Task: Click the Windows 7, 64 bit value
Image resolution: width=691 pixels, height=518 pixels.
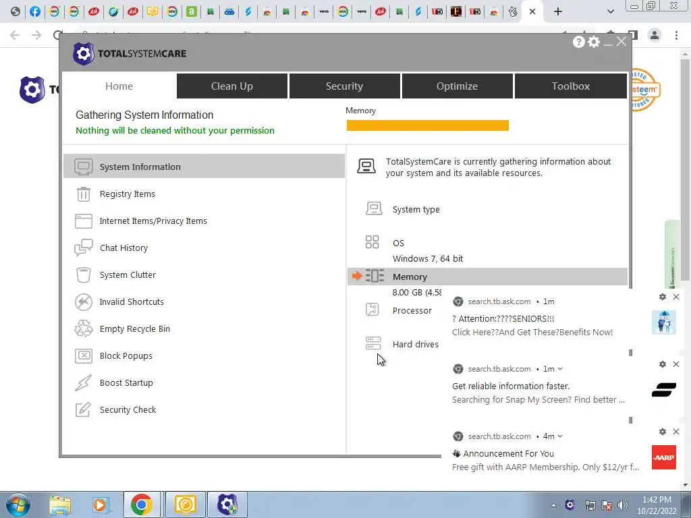Action: [x=427, y=258]
